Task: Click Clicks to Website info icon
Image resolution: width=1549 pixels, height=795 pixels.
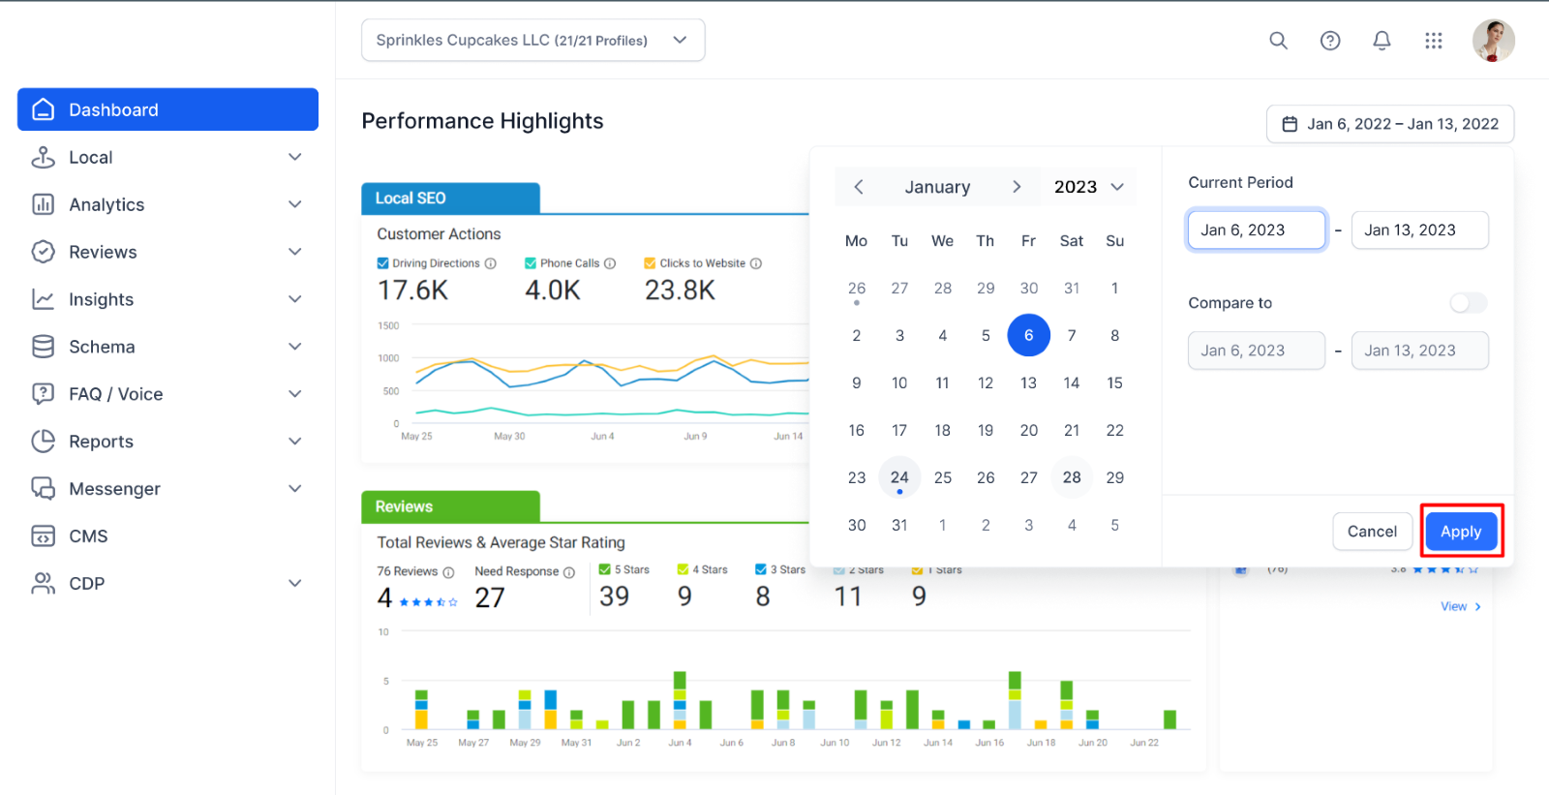Action: pyautogui.click(x=756, y=263)
